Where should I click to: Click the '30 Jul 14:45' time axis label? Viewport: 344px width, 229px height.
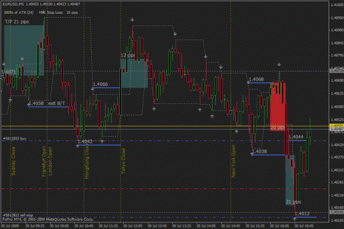click(x=231, y=226)
